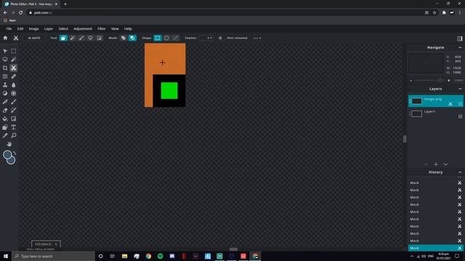This screenshot has height=261, width=465.
Task: Select the Blur droplet tool
Action: [13, 85]
